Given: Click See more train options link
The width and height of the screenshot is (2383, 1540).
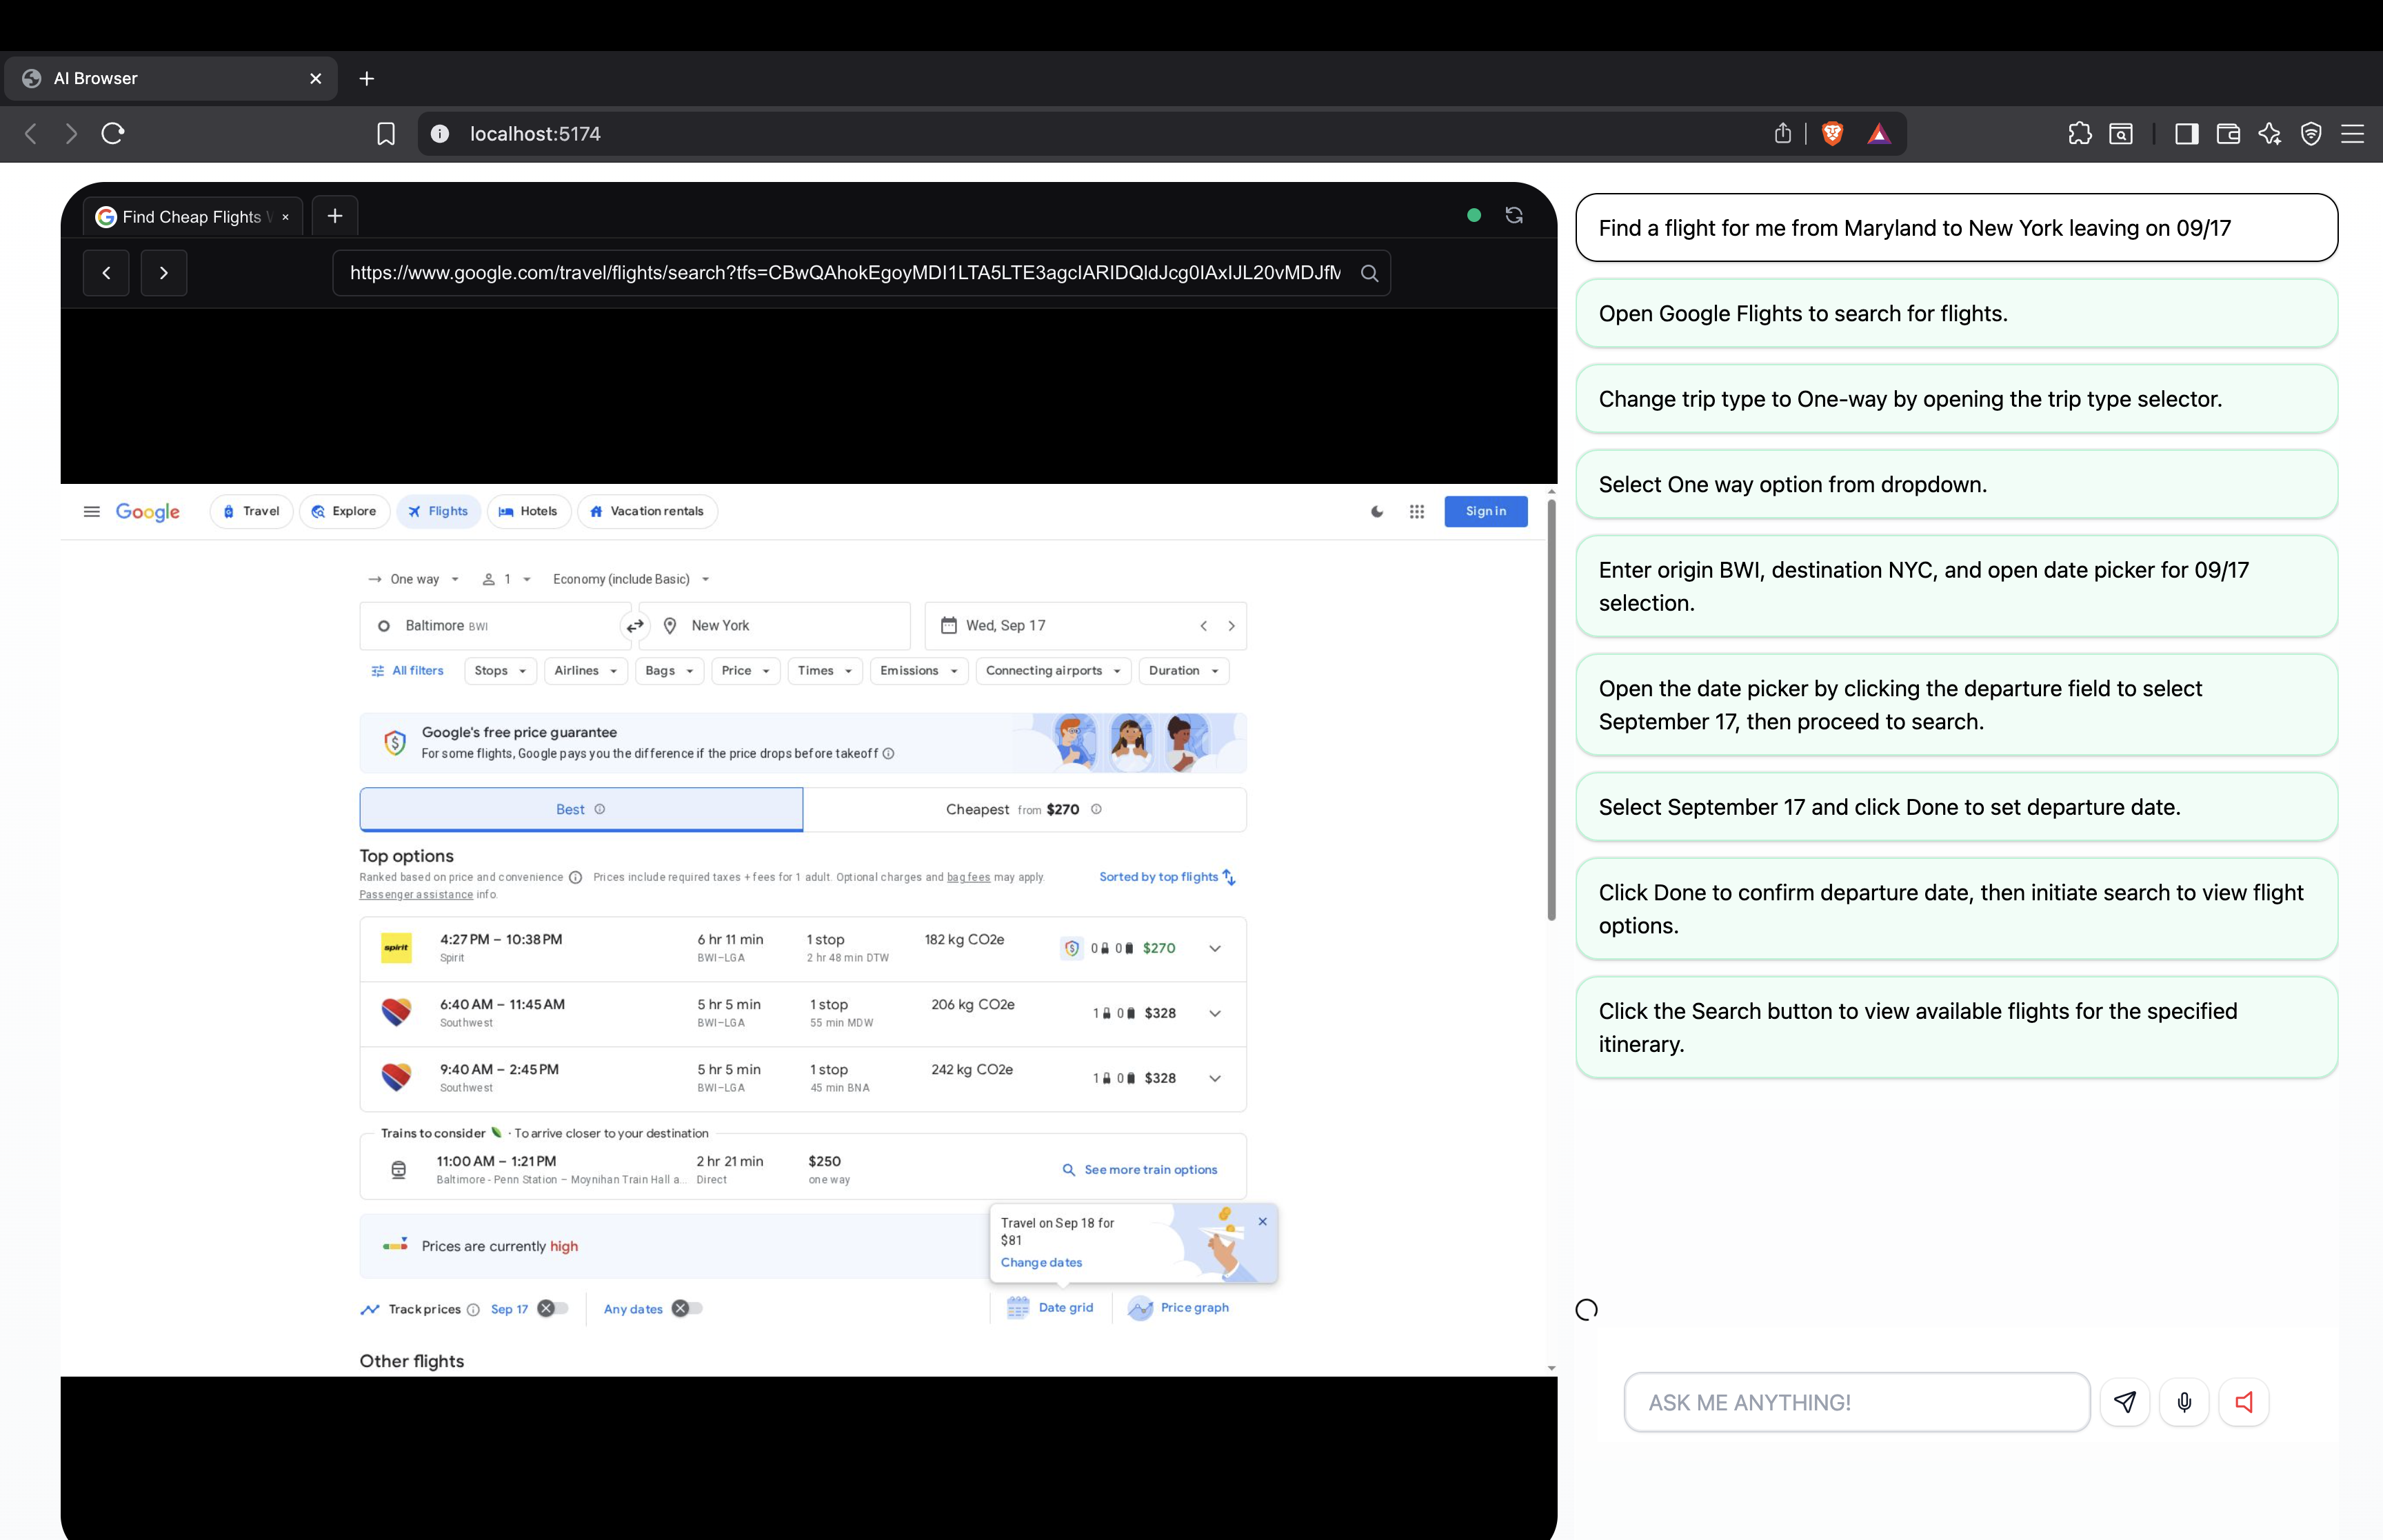Looking at the screenshot, I should (1140, 1169).
